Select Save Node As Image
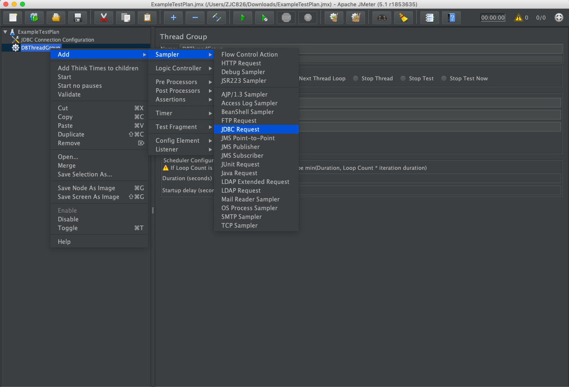Image resolution: width=569 pixels, height=387 pixels. (x=99, y=188)
